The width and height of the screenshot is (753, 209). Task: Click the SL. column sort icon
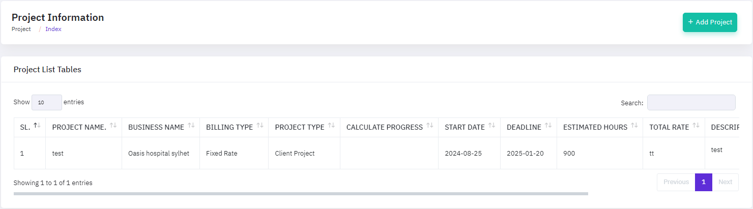38,126
